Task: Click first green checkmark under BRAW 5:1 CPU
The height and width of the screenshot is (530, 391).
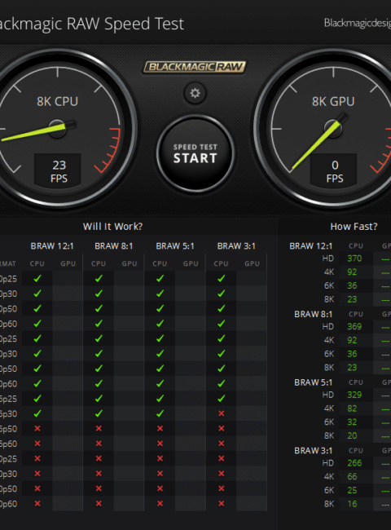Action: tap(160, 279)
